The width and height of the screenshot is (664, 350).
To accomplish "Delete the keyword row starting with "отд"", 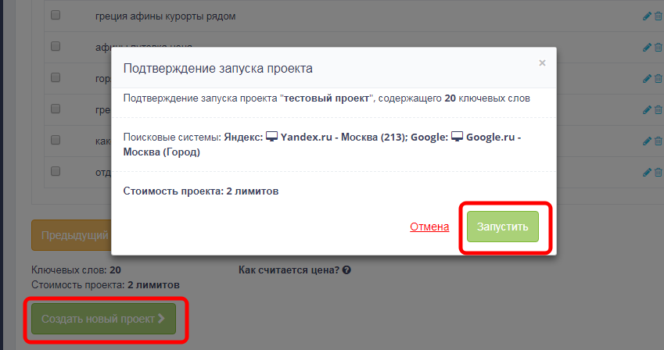I will pos(657,171).
